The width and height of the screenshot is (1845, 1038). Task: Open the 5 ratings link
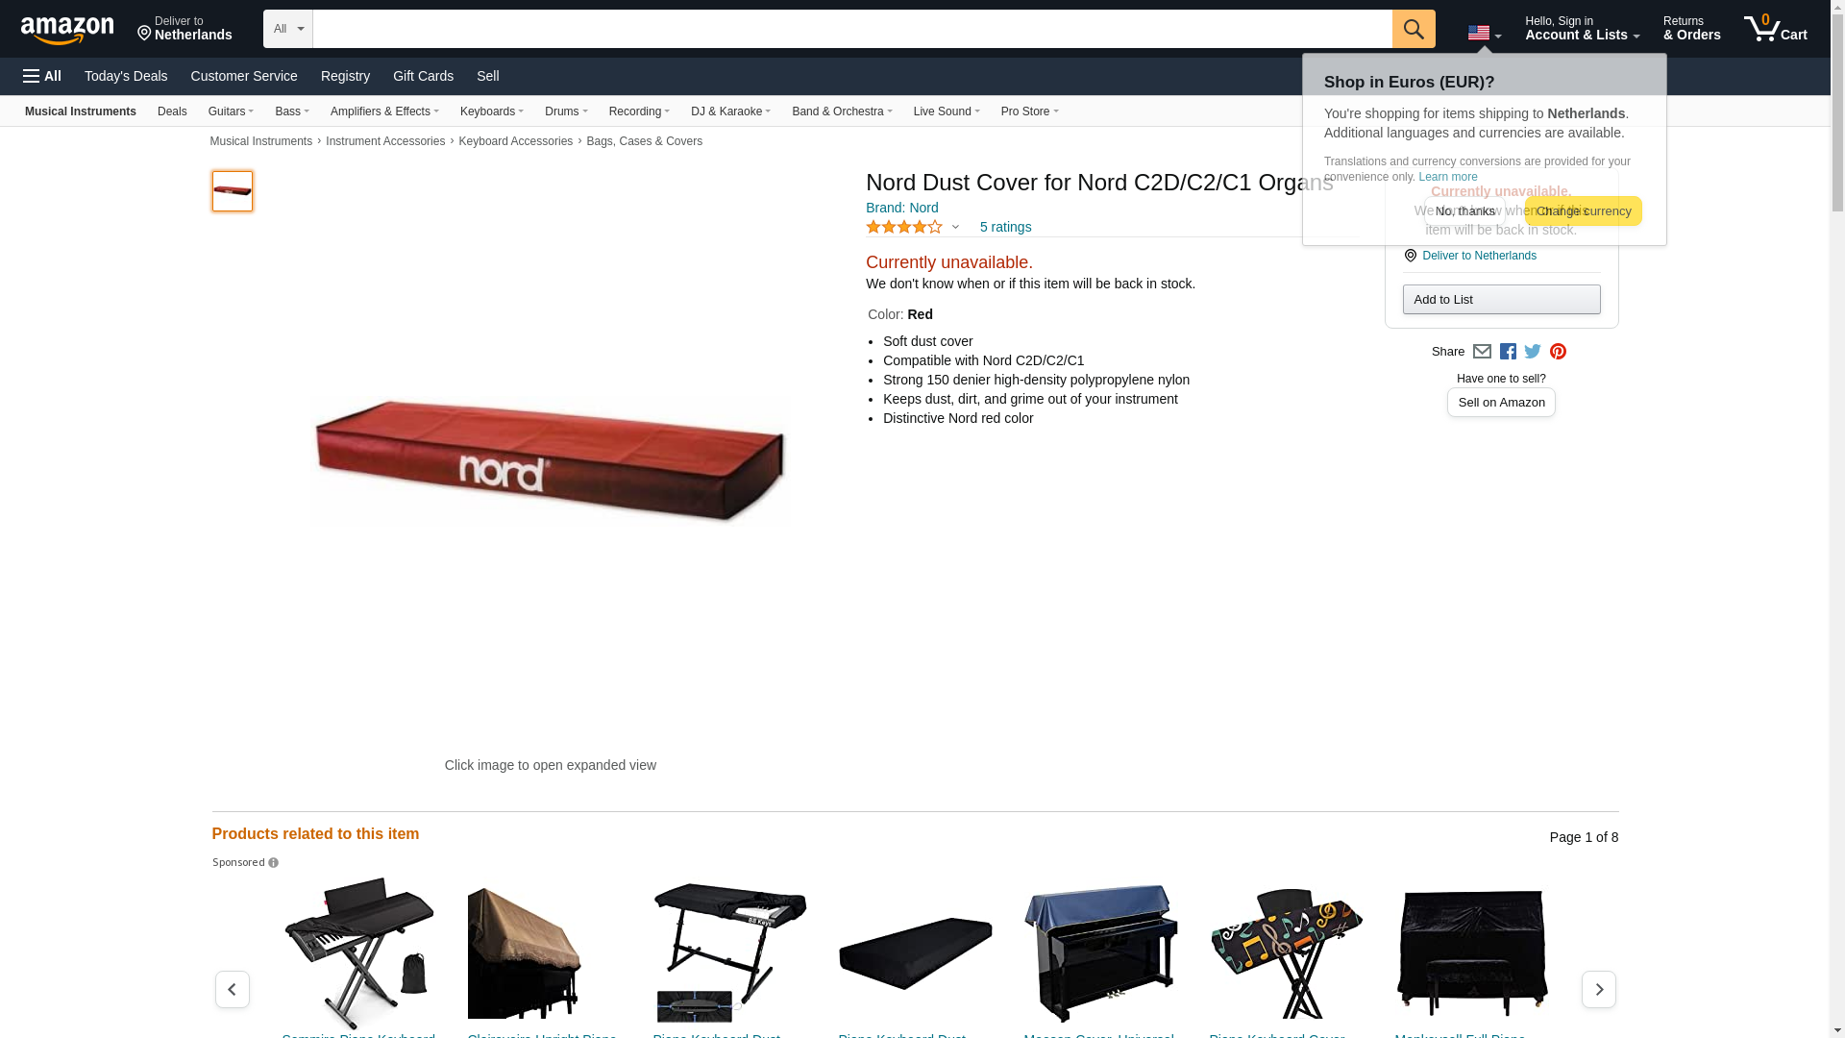[x=1005, y=228]
